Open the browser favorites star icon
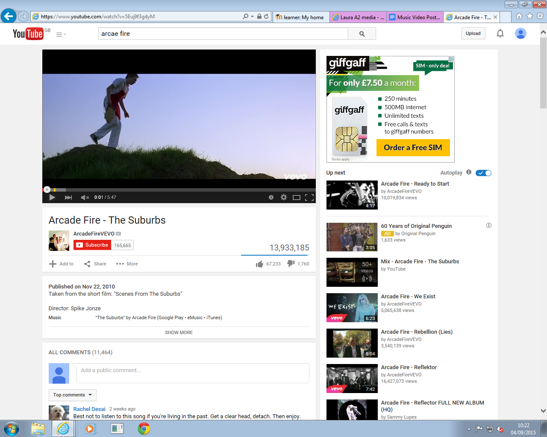547x437 pixels. (x=529, y=16)
